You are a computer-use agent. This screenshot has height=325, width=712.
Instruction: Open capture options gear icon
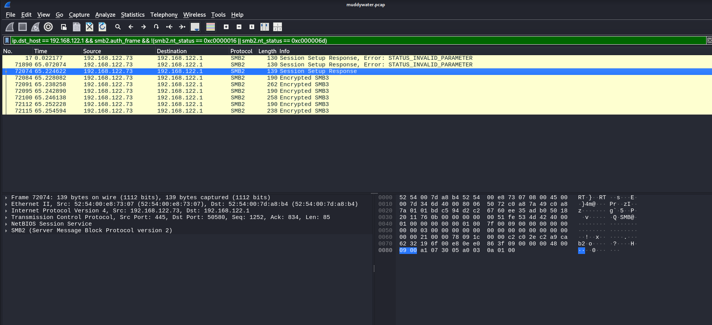[x=48, y=27]
